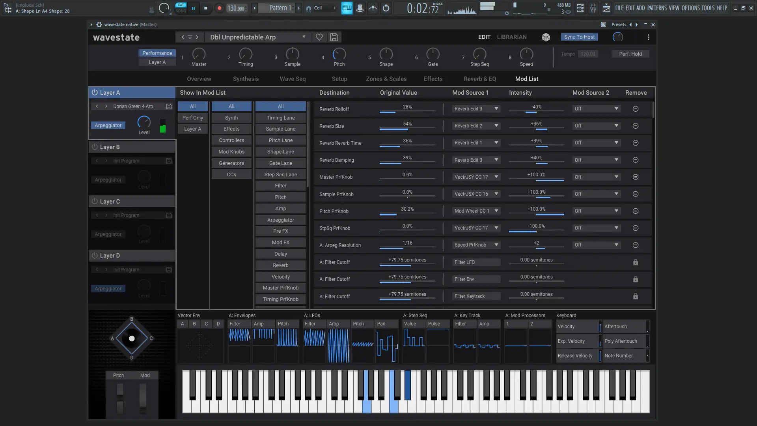Click the favorite heart icon

[x=319, y=37]
